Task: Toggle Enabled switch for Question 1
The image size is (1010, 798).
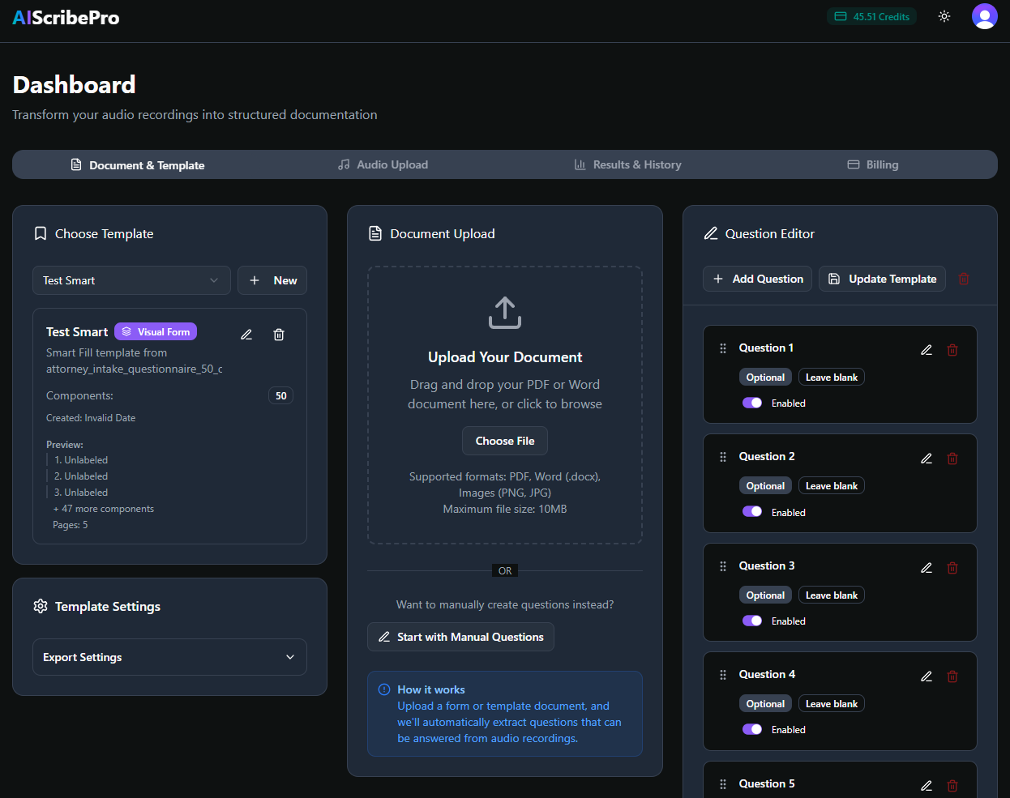Action: (752, 403)
